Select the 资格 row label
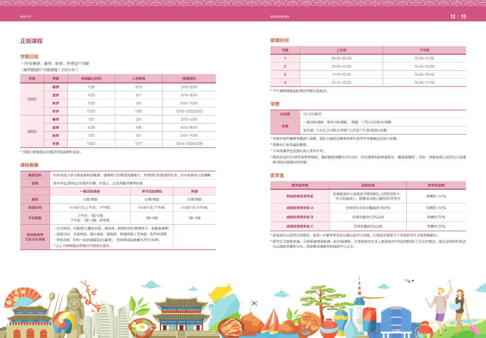 (35, 183)
